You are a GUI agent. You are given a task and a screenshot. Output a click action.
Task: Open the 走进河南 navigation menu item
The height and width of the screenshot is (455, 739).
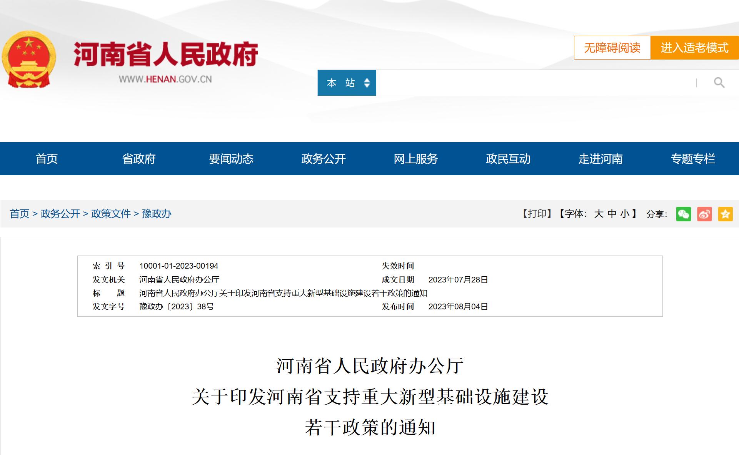tap(601, 159)
